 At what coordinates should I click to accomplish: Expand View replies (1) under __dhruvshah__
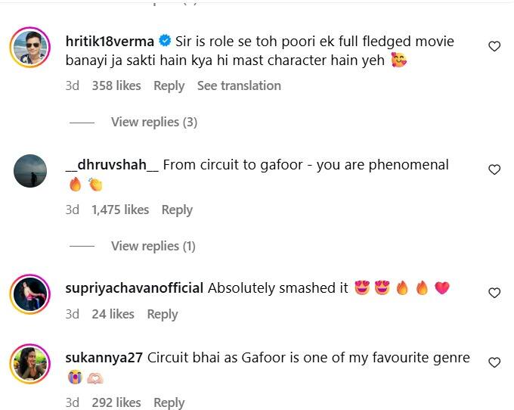click(x=153, y=246)
